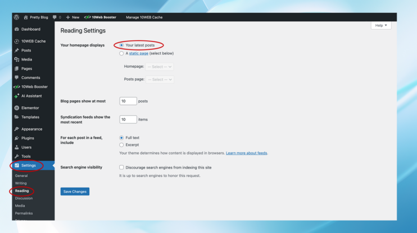The height and width of the screenshot is (233, 417).
Task: Open the Posts page select dropdown
Action: [x=160, y=80]
